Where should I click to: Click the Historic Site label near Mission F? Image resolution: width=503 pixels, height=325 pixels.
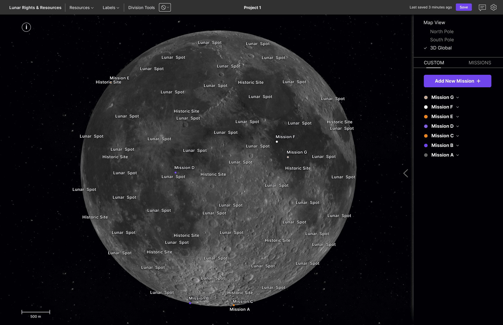coord(298,168)
